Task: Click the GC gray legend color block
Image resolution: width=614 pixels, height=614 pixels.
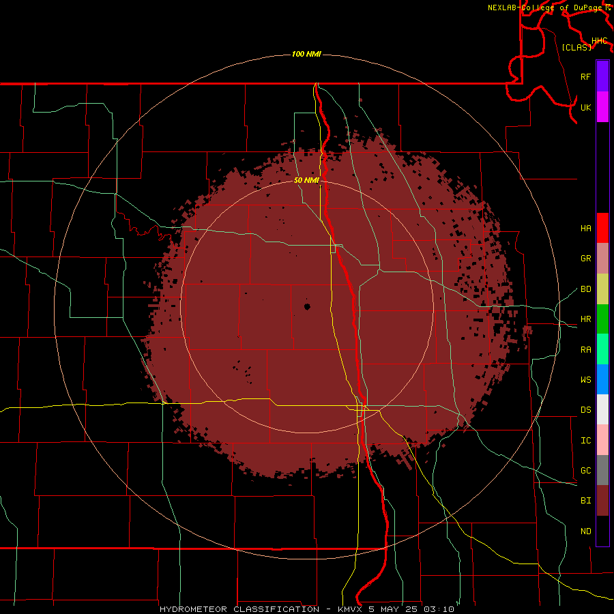Action: [602, 470]
